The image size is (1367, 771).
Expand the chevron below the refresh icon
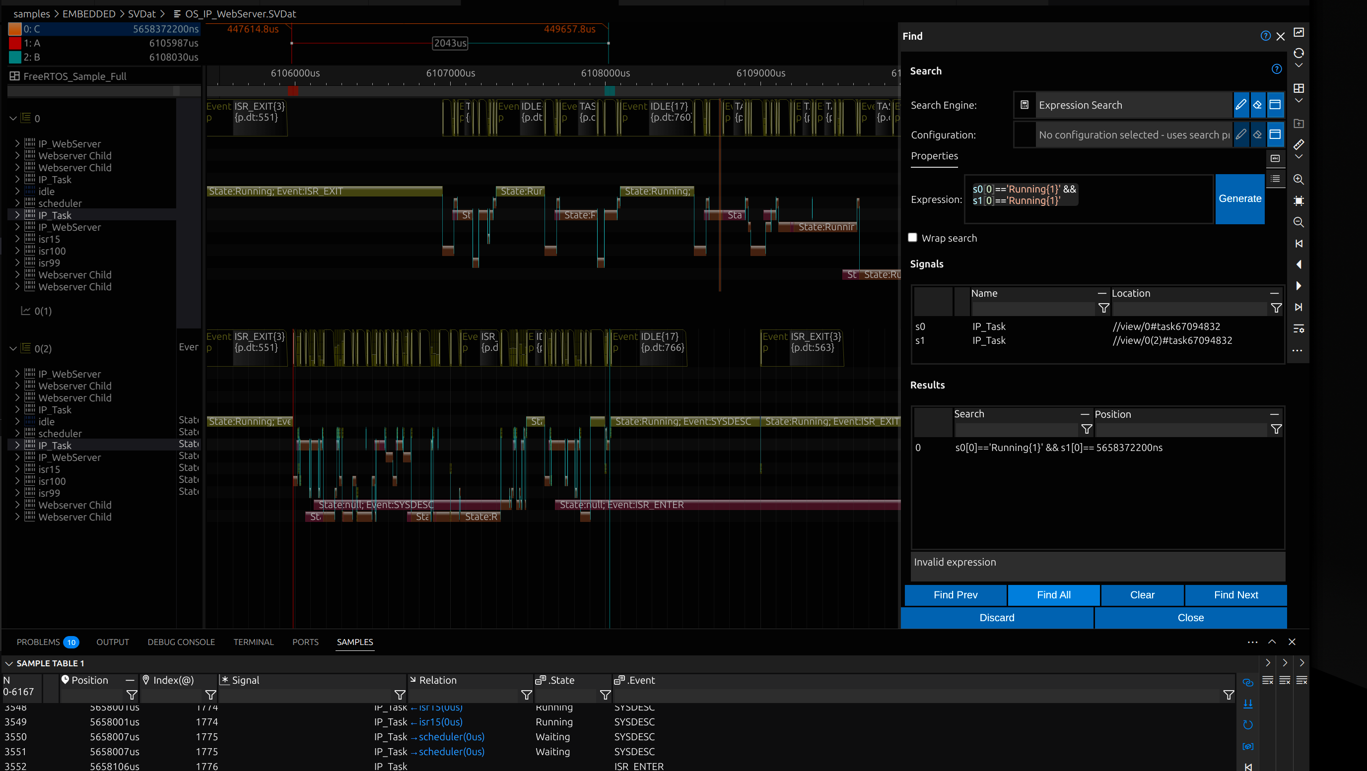click(x=1298, y=66)
